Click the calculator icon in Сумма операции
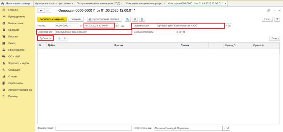 tap(184, 32)
